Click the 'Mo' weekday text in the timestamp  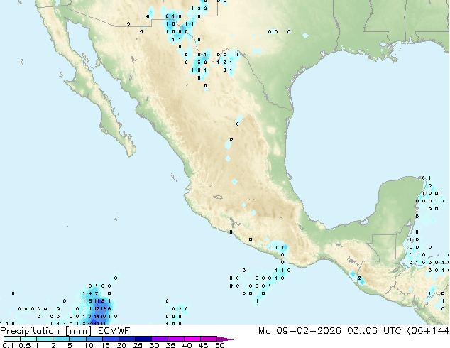point(264,331)
